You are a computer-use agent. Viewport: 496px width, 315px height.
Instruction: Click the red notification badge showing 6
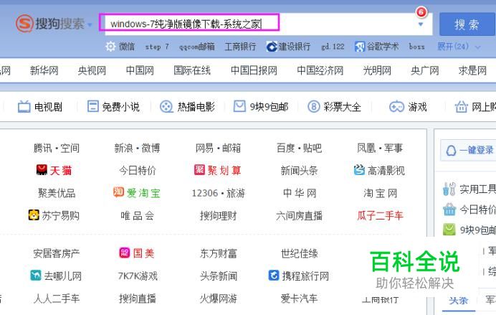pyautogui.click(x=421, y=12)
